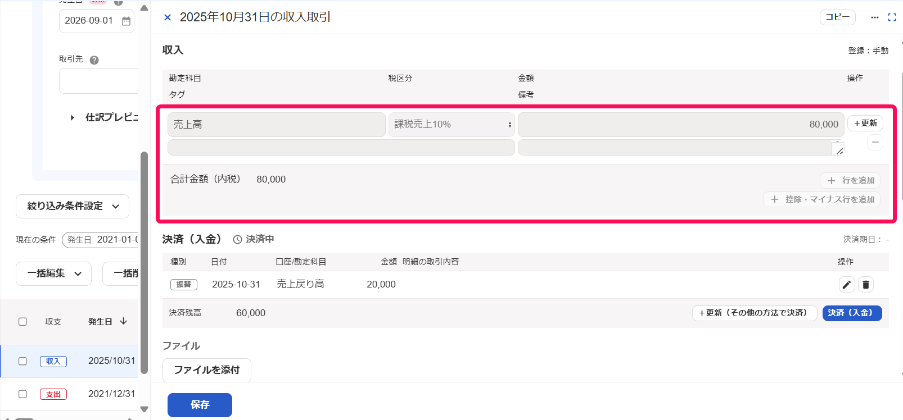Click the 20,000 settlement amount
Viewport: 903px width, 420px height.
(381, 285)
